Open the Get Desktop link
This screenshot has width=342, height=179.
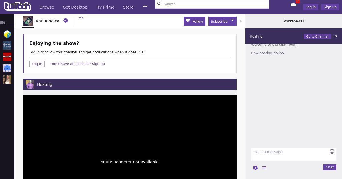[75, 7]
